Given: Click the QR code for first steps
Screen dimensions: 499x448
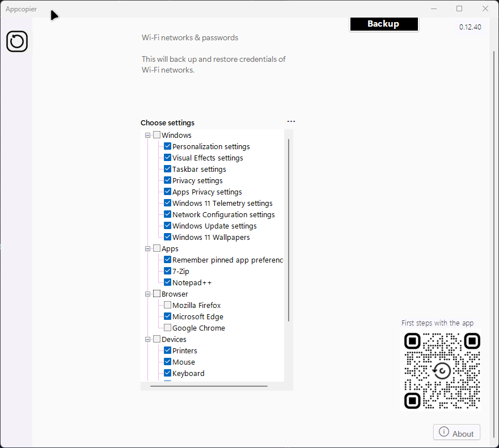Looking at the screenshot, I should [x=442, y=371].
